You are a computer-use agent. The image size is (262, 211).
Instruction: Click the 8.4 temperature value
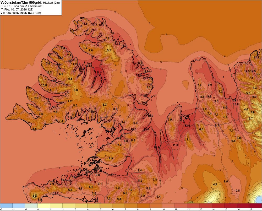63,48
